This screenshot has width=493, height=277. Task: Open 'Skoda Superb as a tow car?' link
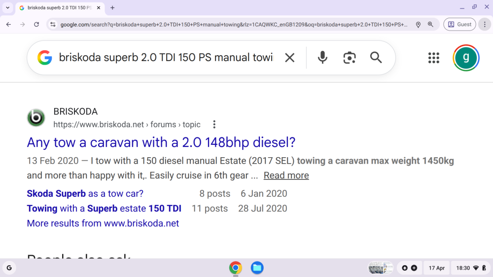coord(85,193)
